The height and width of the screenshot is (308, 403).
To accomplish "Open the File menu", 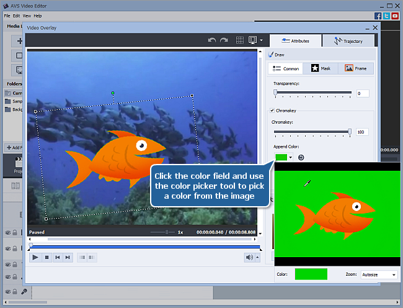I will (7, 16).
